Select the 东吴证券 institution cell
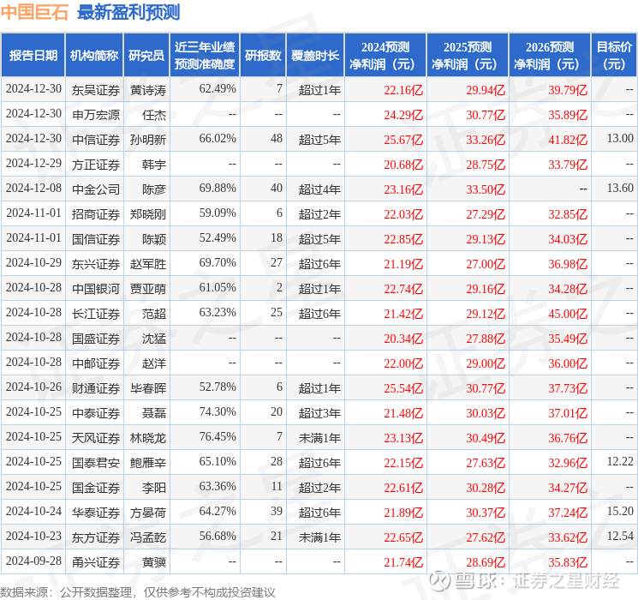 tap(96, 90)
